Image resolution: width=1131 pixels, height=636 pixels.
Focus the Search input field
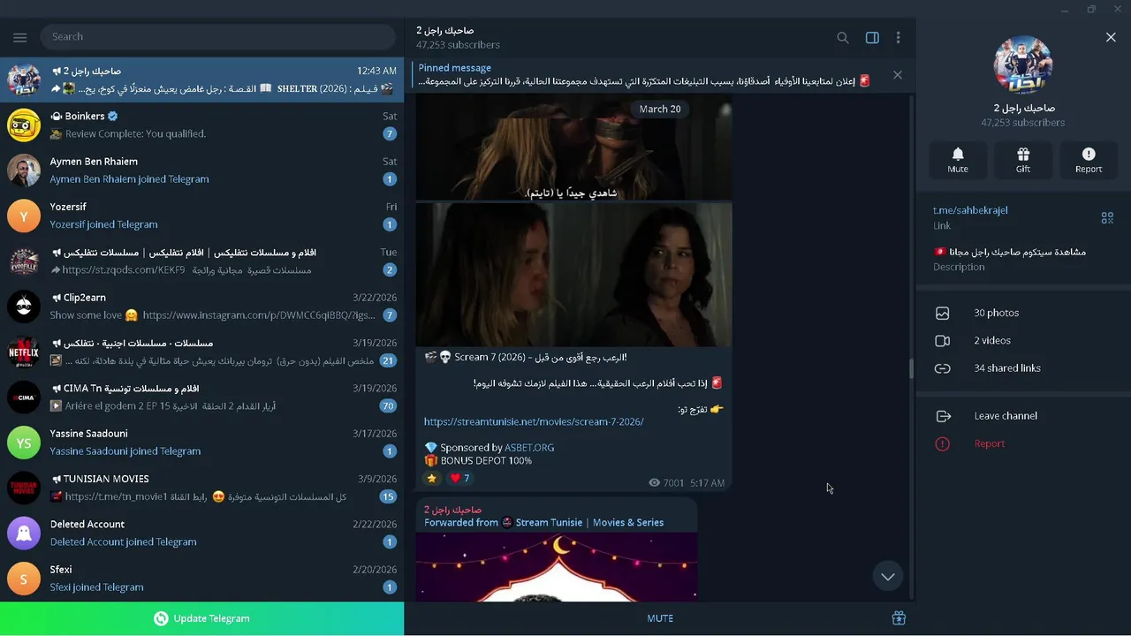[x=217, y=37]
